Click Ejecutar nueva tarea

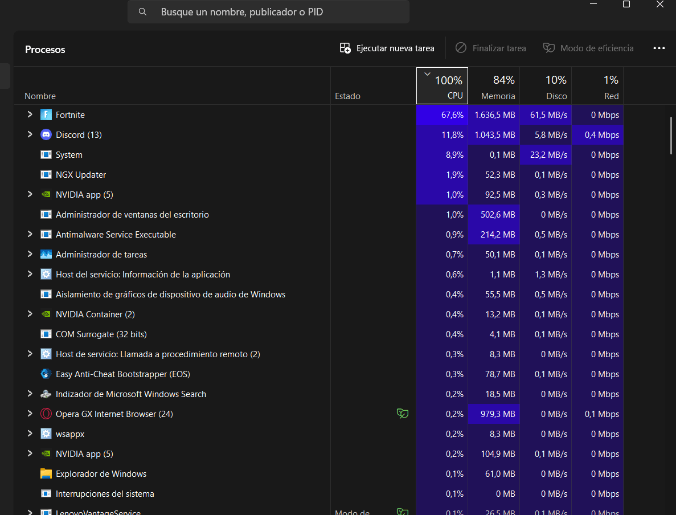pos(387,48)
